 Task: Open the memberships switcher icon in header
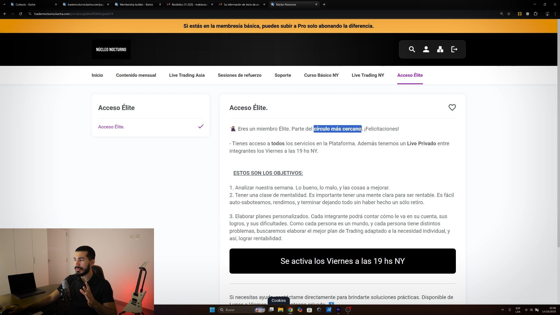tap(440, 49)
